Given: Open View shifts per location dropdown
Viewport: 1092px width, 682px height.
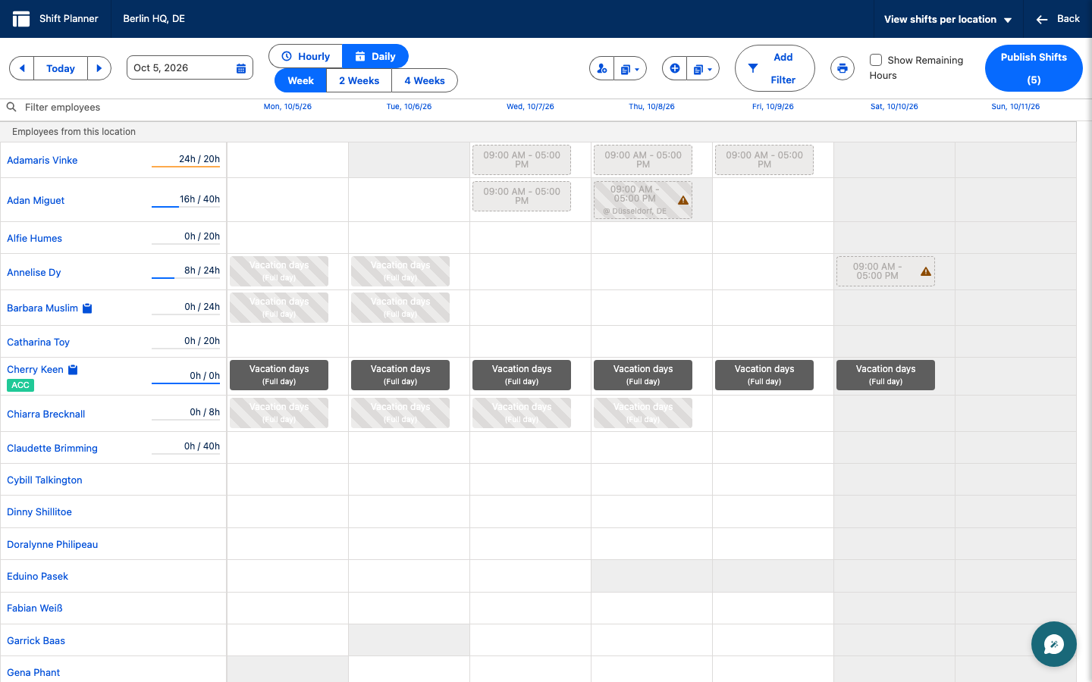Looking at the screenshot, I should point(948,20).
